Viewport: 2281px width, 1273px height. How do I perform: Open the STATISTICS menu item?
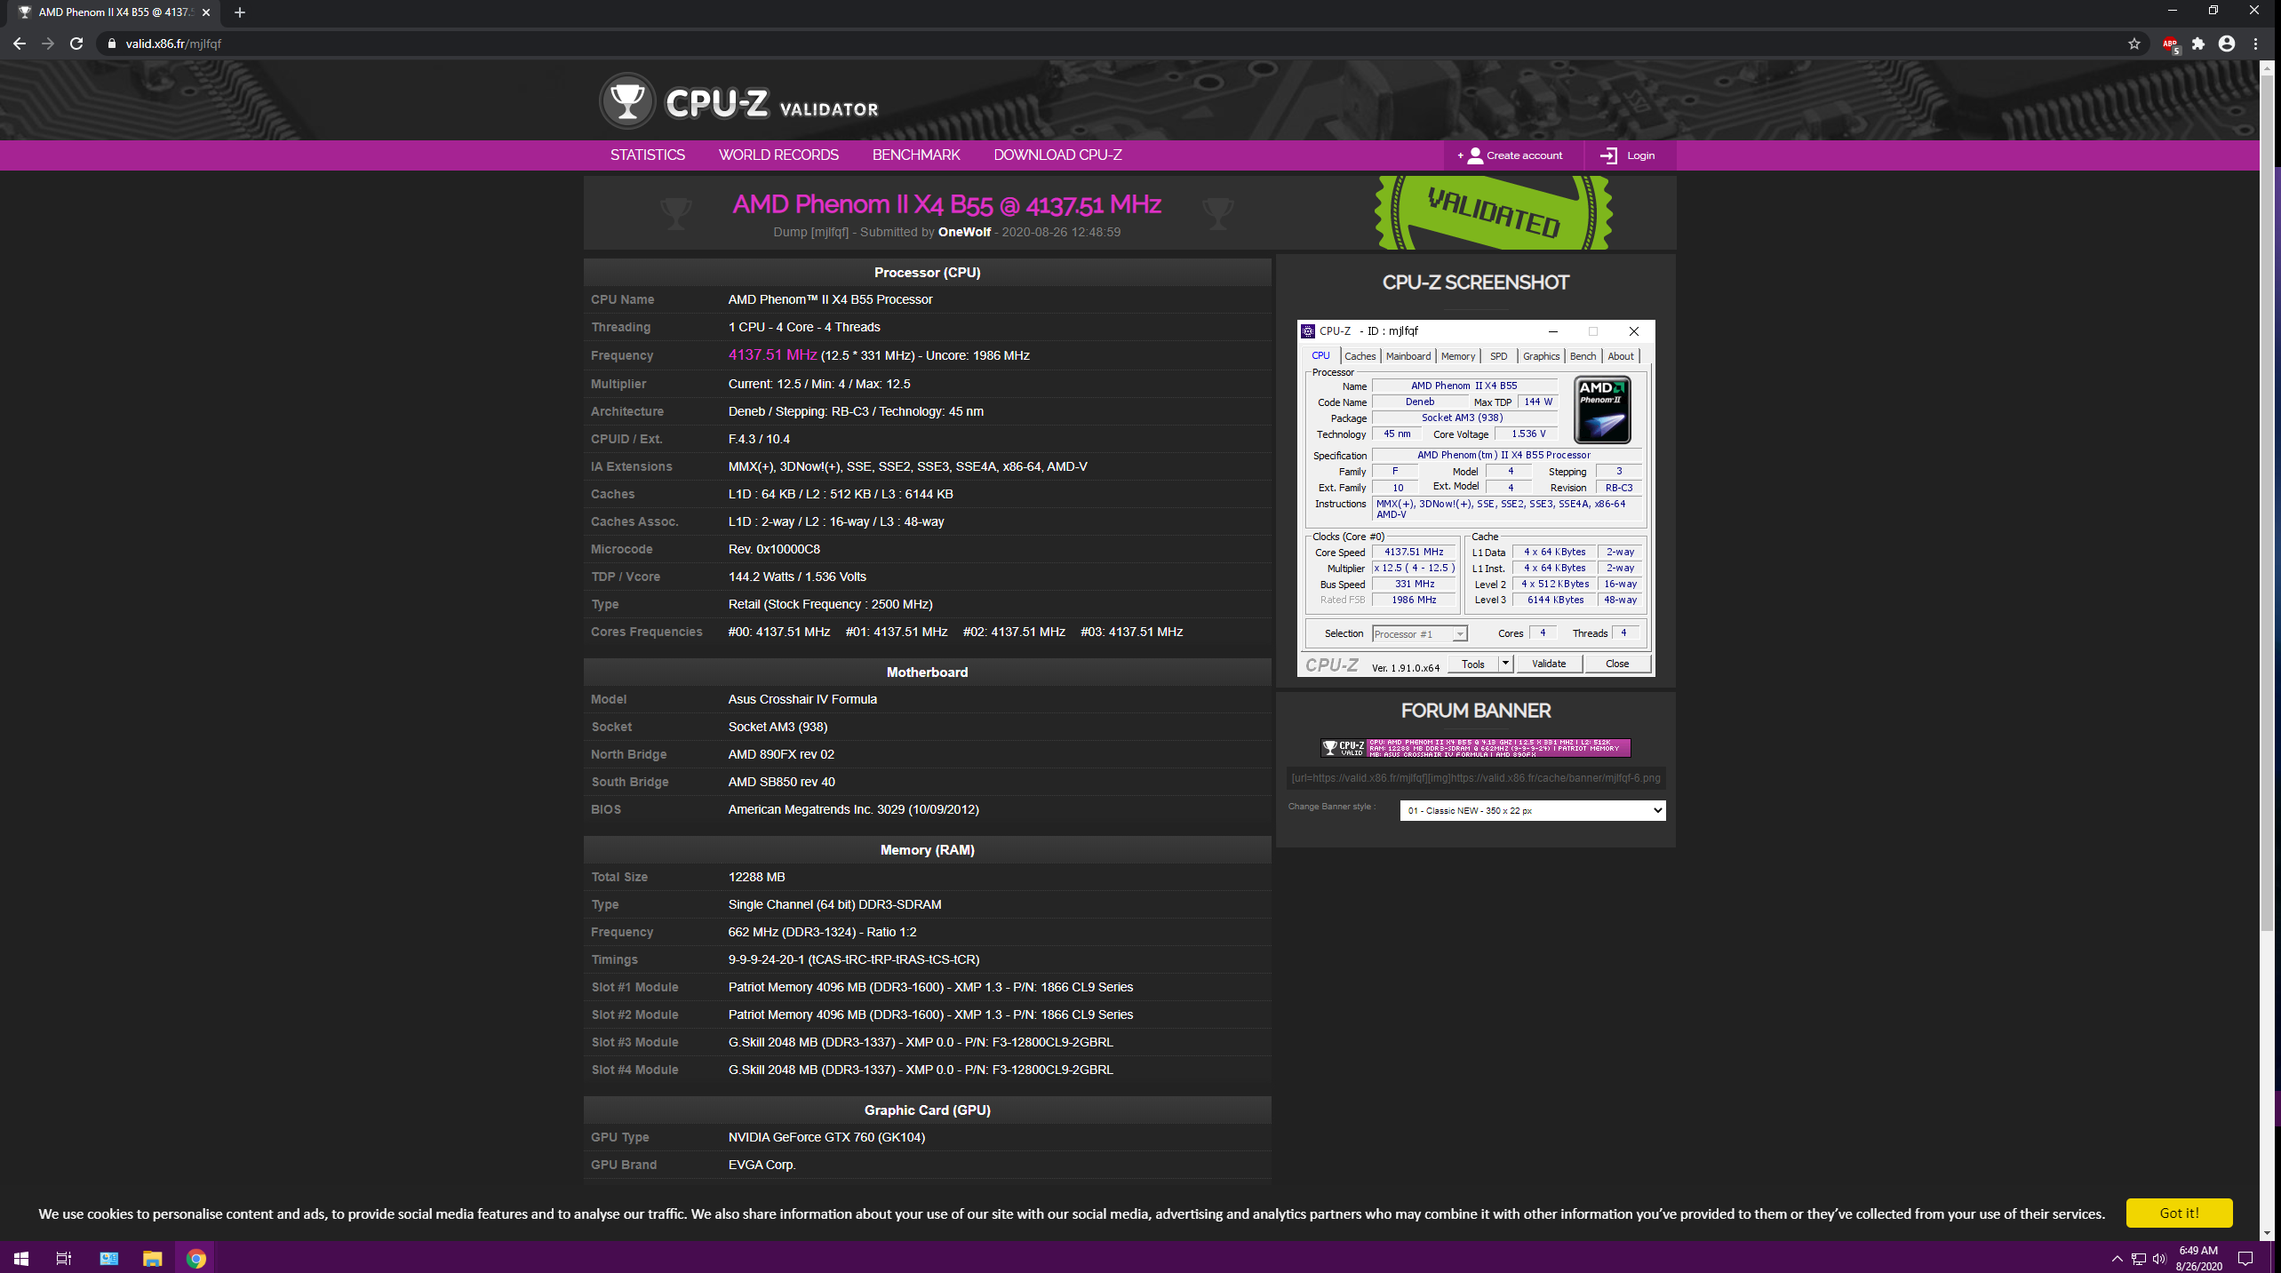click(647, 155)
